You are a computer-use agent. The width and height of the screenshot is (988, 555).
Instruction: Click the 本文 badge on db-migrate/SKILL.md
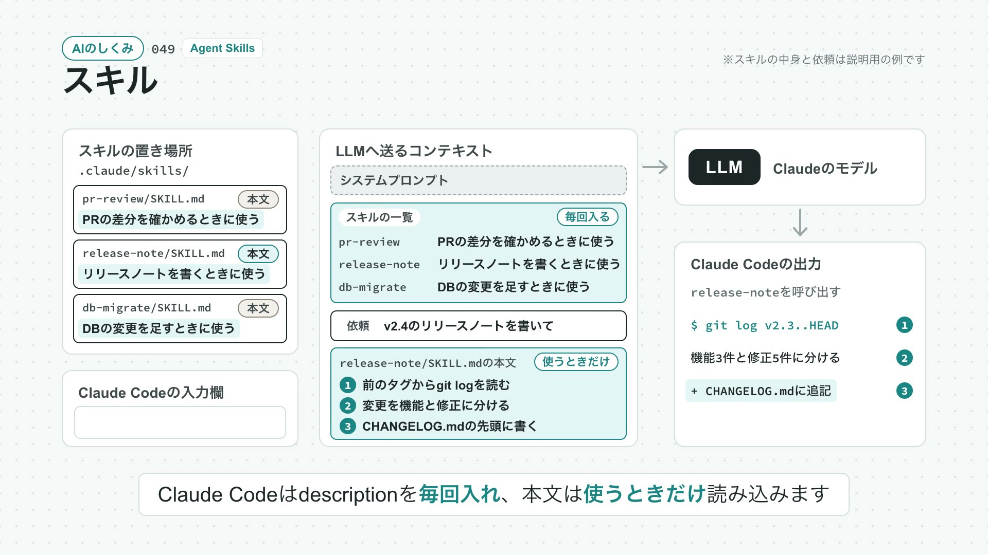(x=258, y=308)
